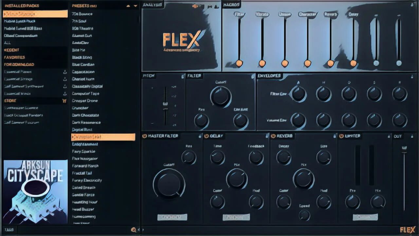Click the Filter Env Amt knob
The width and height of the screenshot is (419, 236).
coord(241,121)
